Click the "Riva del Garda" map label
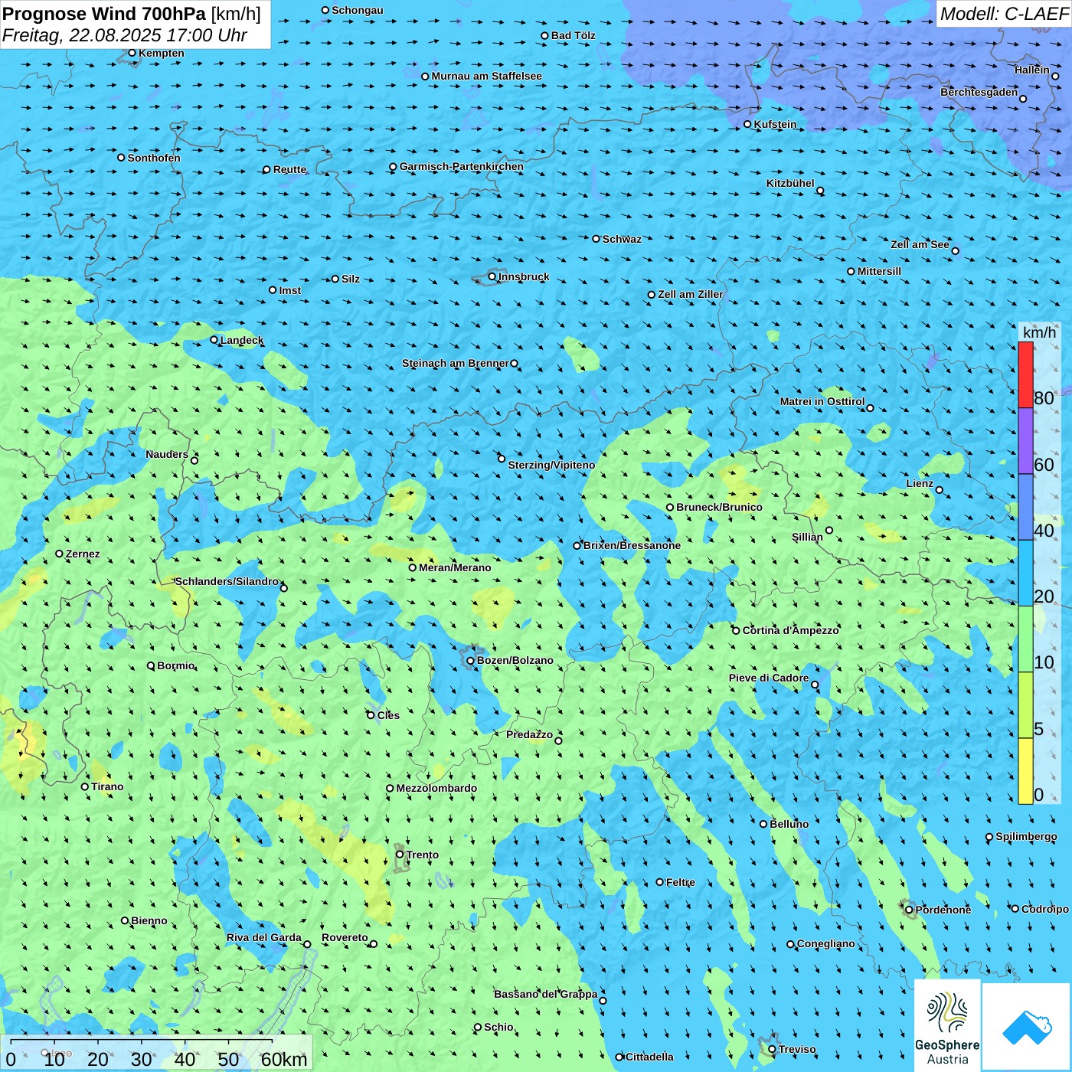The image size is (1072, 1072). click(x=264, y=937)
